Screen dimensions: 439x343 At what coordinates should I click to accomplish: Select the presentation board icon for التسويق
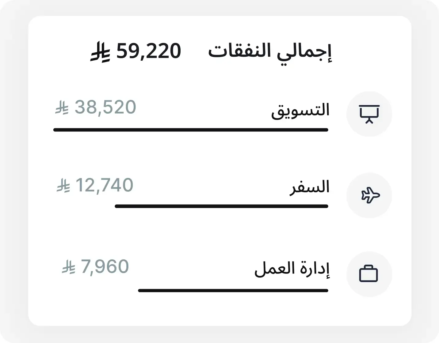(x=369, y=114)
